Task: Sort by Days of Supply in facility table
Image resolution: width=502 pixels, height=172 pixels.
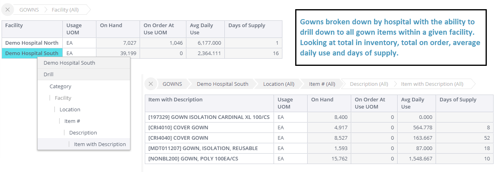Action: click(x=246, y=26)
